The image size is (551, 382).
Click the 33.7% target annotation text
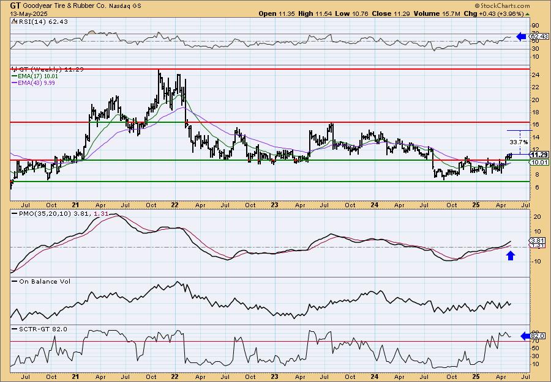519,142
